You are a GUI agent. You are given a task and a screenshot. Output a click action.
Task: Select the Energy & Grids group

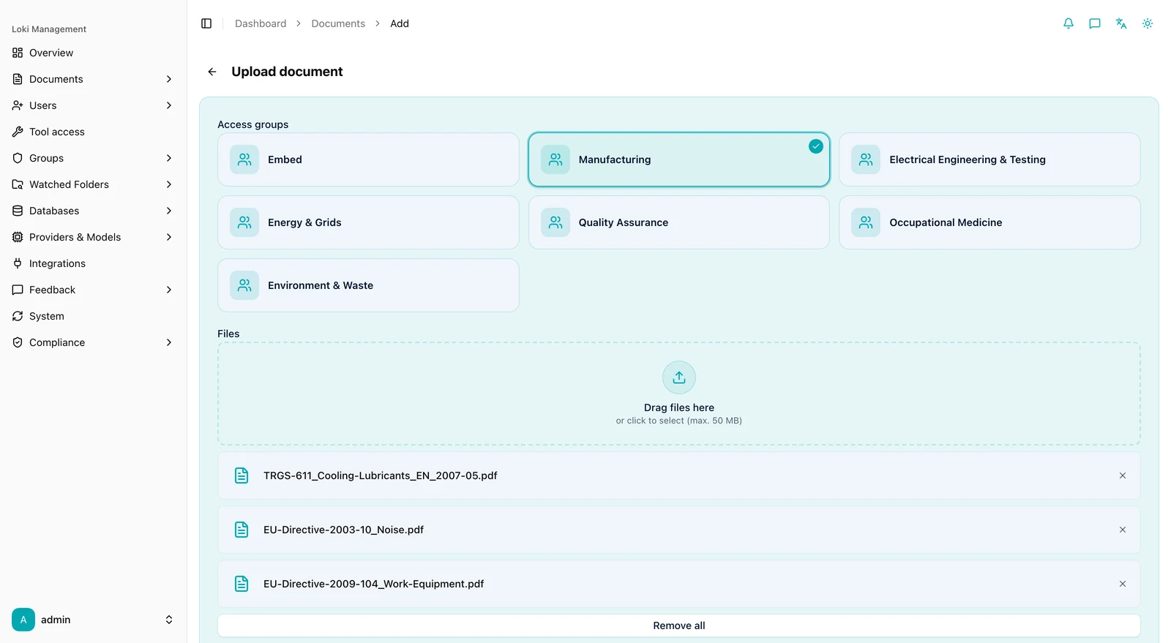pyautogui.click(x=368, y=222)
